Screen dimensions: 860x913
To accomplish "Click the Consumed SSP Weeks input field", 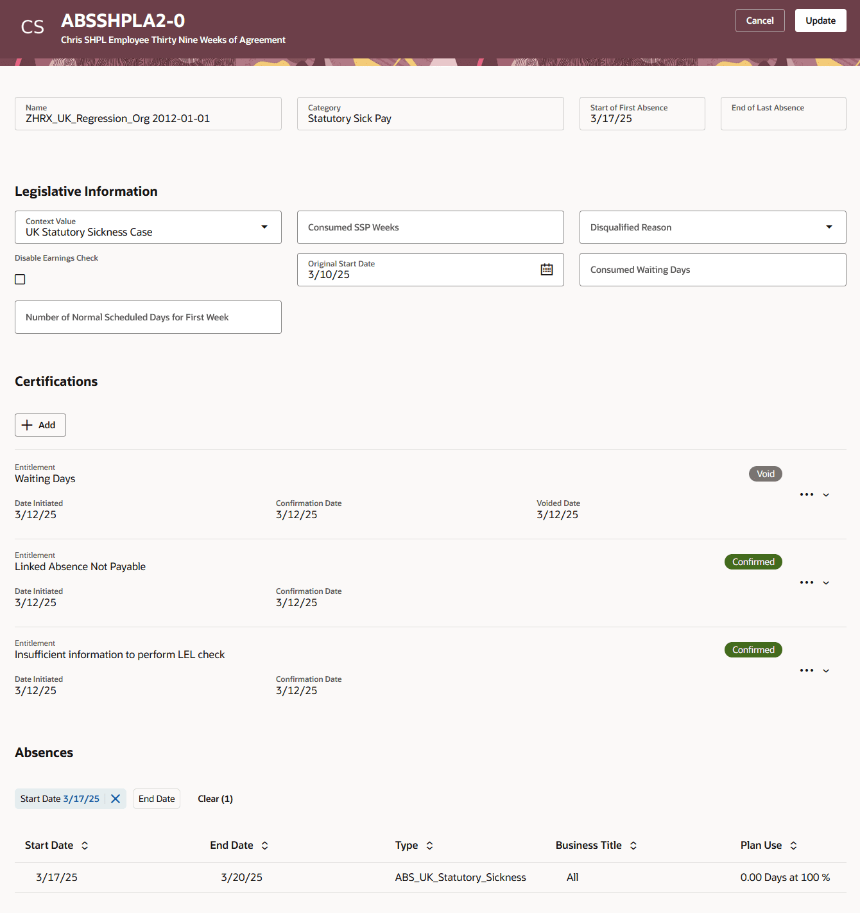I will click(430, 227).
